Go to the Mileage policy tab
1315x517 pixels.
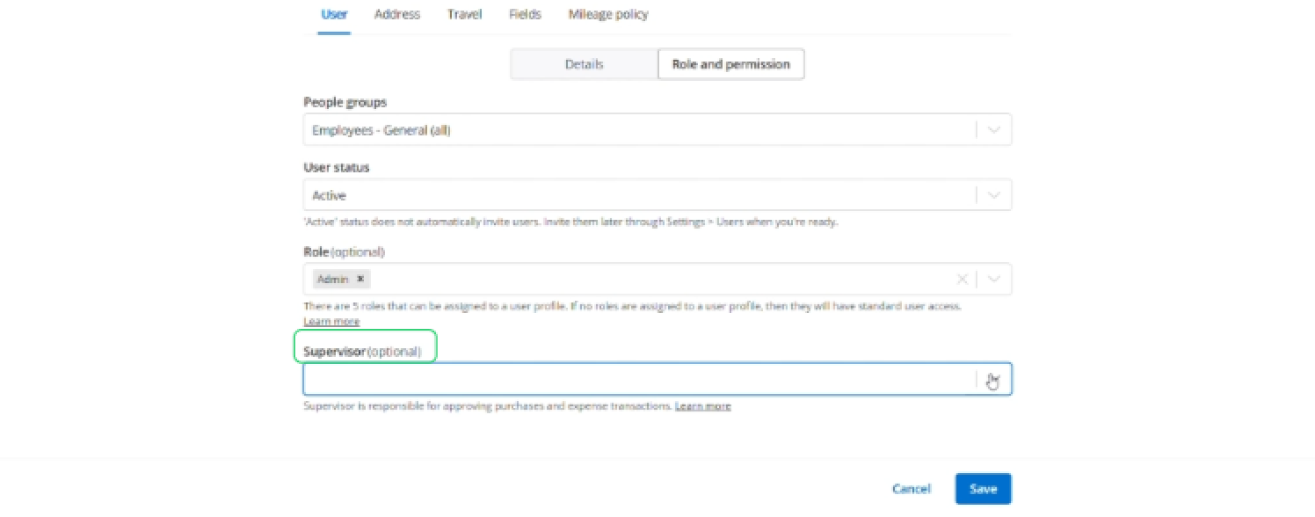point(608,14)
